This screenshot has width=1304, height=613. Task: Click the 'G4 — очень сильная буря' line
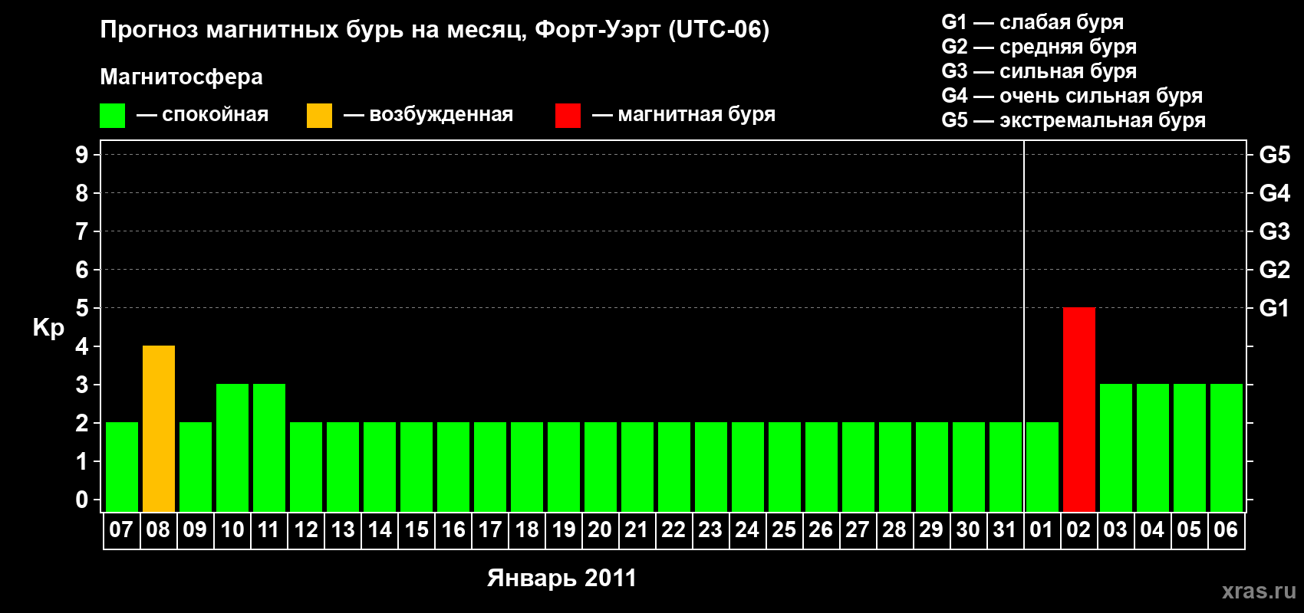(x=1072, y=96)
